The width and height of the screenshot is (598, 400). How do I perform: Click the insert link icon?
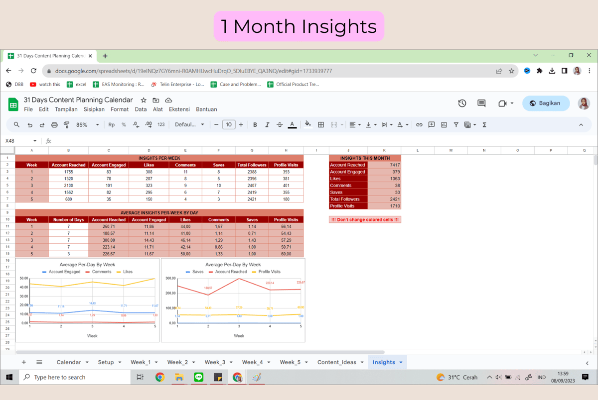point(419,124)
